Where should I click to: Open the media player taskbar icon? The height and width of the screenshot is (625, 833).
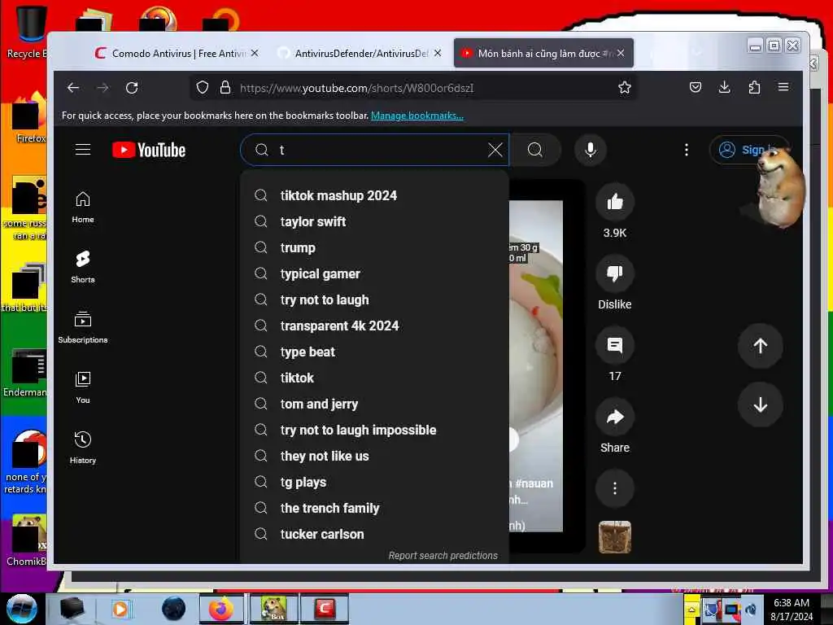tap(120, 609)
